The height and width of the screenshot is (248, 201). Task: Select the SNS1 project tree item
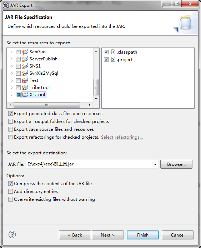[35, 66]
